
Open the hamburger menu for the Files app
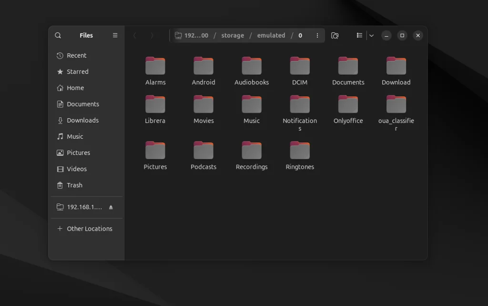tap(115, 35)
